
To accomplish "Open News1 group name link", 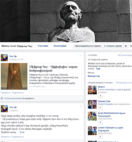I will point(101,87).
